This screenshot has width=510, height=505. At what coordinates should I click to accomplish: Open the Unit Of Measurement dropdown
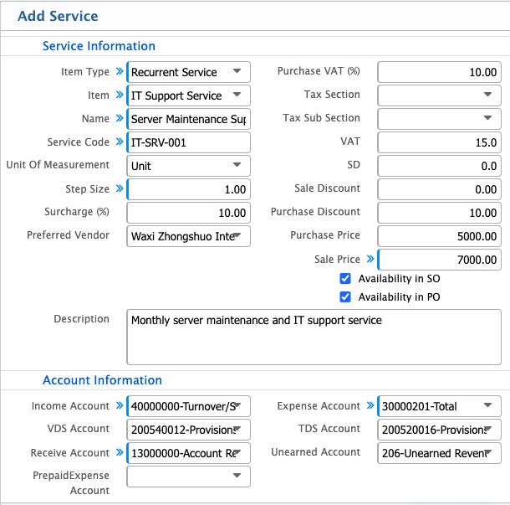pyautogui.click(x=189, y=166)
